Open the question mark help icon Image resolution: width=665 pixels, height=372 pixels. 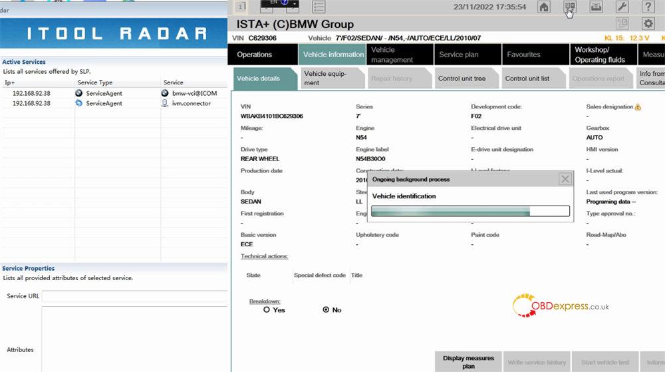click(648, 7)
